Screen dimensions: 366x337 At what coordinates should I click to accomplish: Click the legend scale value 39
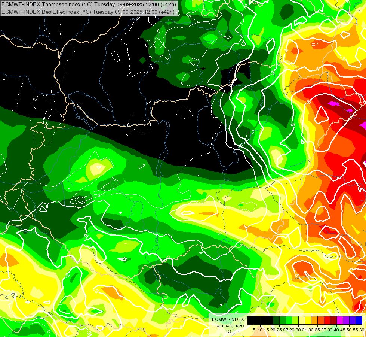pyautogui.click(x=330, y=330)
